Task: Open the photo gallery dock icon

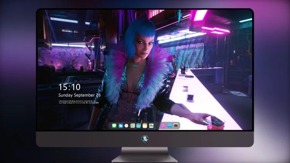Action: click(151, 126)
